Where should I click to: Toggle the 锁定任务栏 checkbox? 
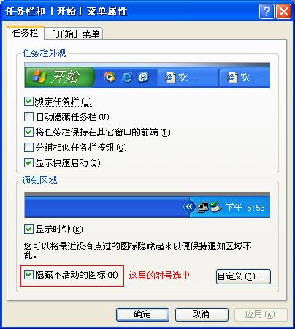tap(28, 101)
